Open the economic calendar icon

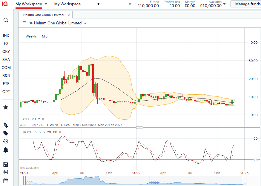6,181
